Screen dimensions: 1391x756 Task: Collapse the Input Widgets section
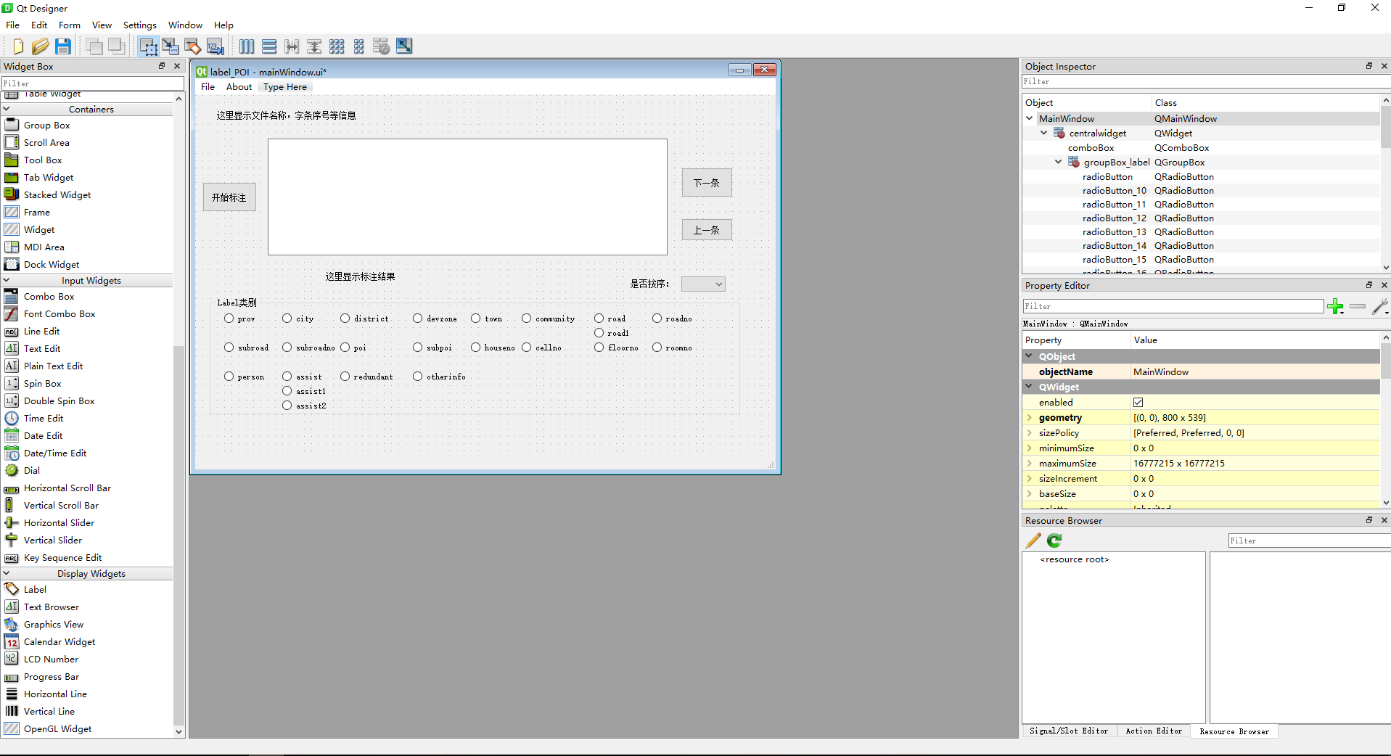(x=7, y=280)
